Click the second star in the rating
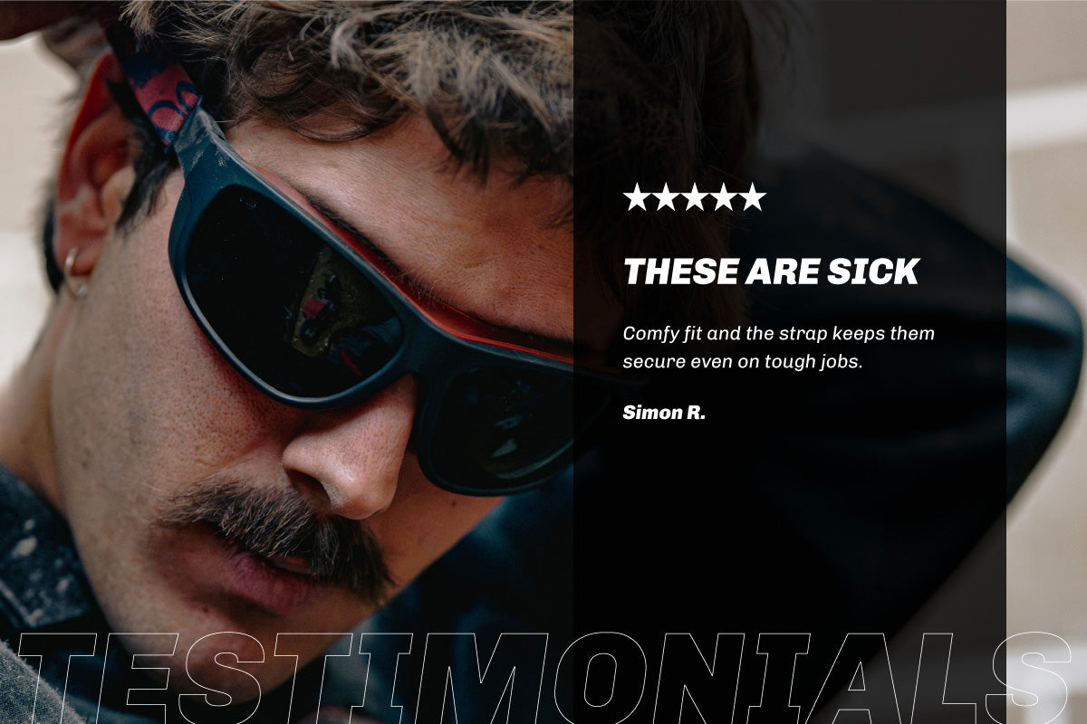The height and width of the screenshot is (724, 1087). (666, 196)
